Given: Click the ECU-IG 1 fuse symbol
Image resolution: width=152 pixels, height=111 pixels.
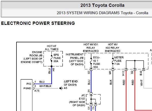Looking at the screenshot, I should point(91,61).
